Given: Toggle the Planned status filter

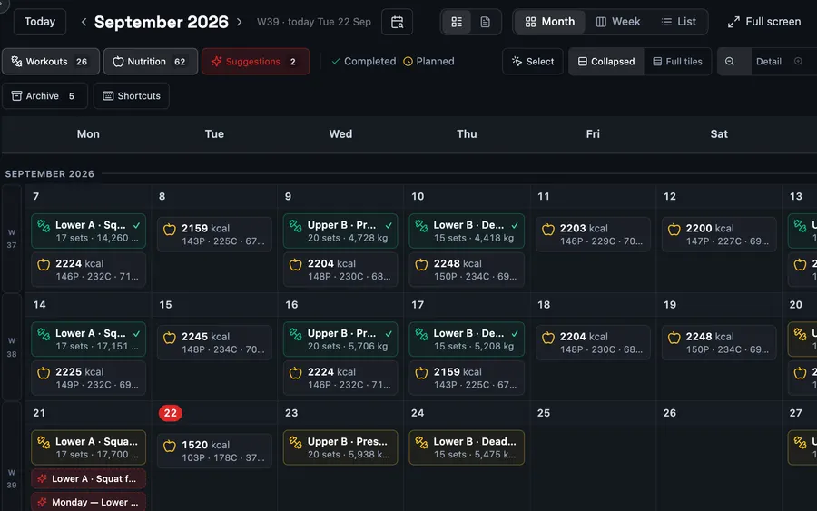Looking at the screenshot, I should (x=428, y=62).
